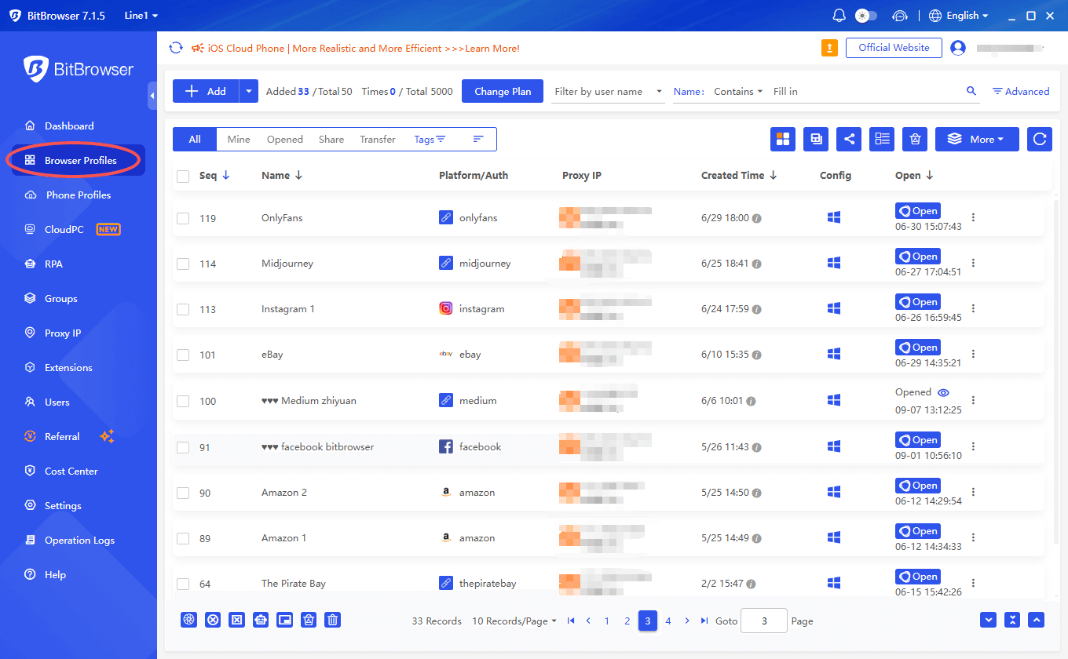1068x659 pixels.
Task: View the opened Medium zhiyuan browser eye icon
Action: [943, 392]
